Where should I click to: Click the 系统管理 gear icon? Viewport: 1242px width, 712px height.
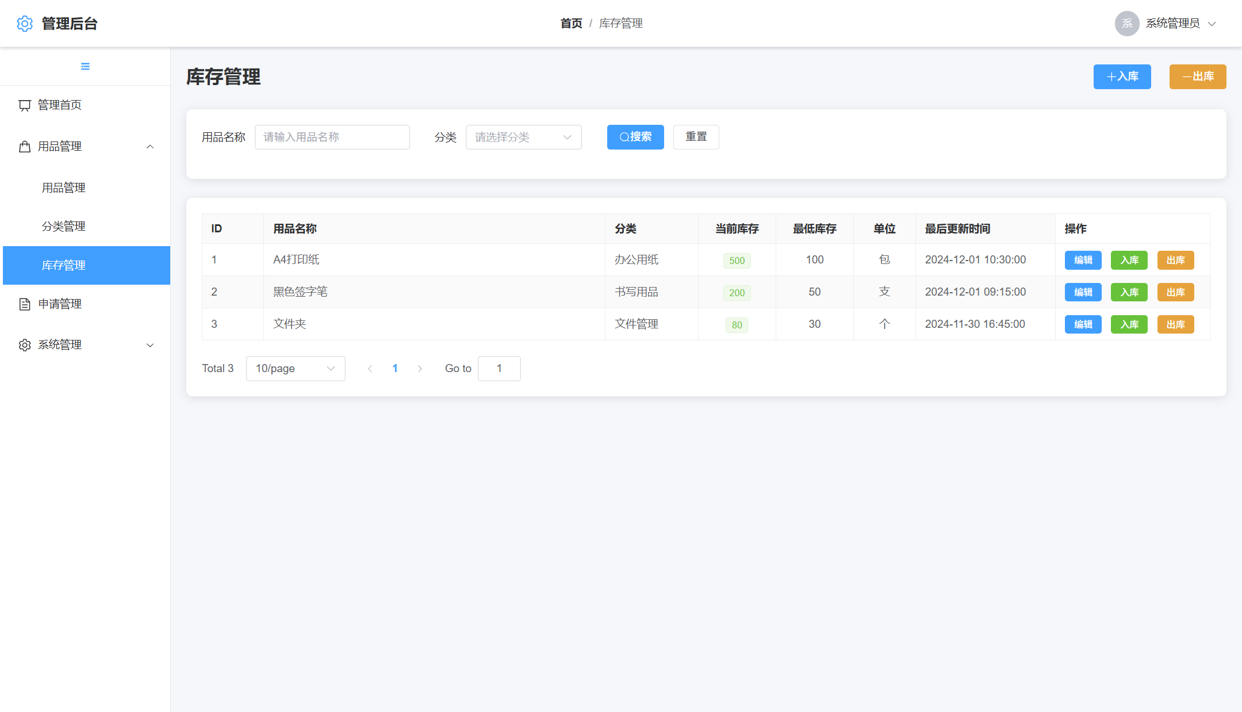25,345
